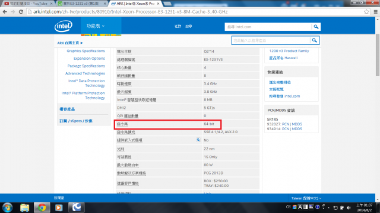
Task: Jump to Package Specifications section
Action: (86, 66)
